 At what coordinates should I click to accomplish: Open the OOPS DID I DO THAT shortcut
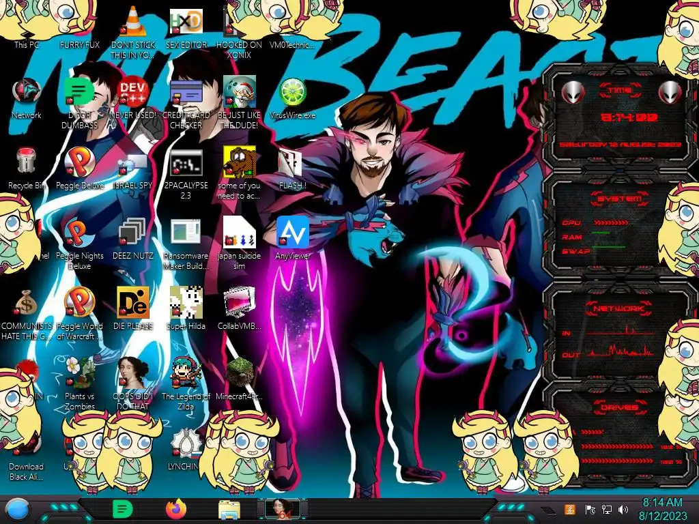point(133,383)
